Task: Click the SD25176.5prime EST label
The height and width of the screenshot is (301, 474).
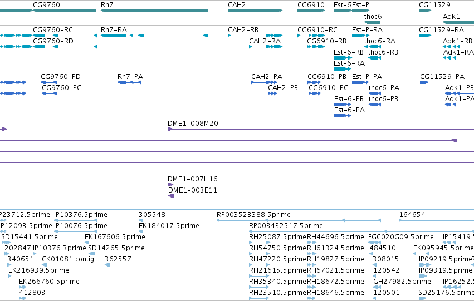Action: click(x=446, y=293)
